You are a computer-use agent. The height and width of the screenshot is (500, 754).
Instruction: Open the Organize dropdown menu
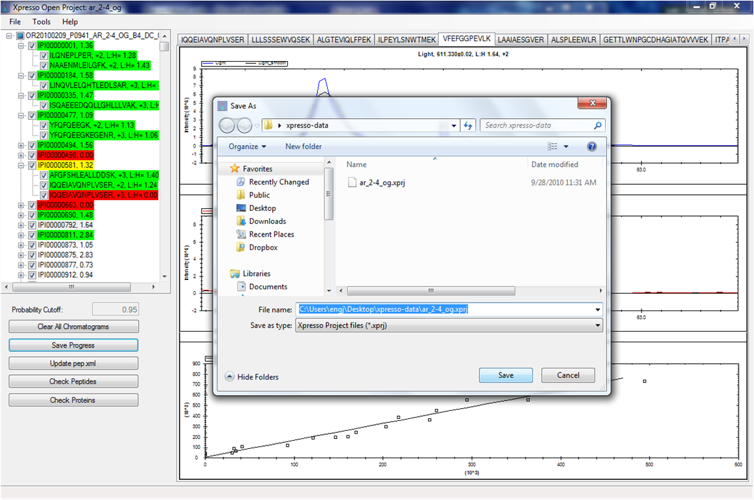point(247,146)
